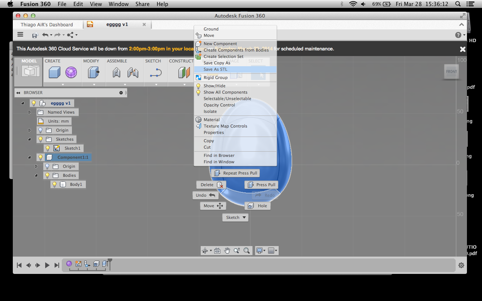This screenshot has height=301, width=482.
Task: Toggle visibility bulb of Component1:1
Action: [40, 157]
